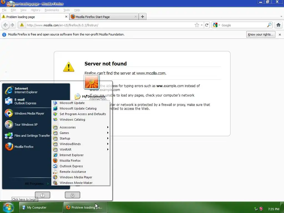The image size is (284, 213).
Task: Click the Google search engine icon
Action: pos(215,25)
